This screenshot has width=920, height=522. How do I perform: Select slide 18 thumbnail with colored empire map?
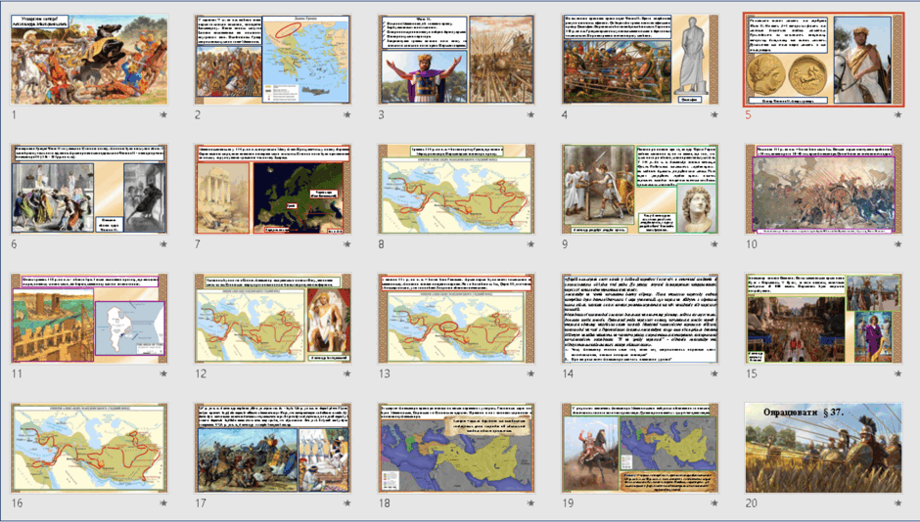tap(456, 448)
